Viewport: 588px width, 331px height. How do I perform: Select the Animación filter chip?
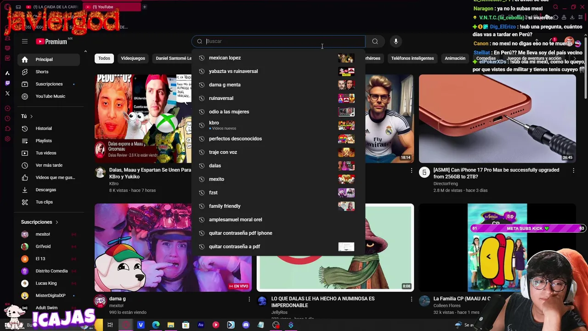pyautogui.click(x=455, y=58)
